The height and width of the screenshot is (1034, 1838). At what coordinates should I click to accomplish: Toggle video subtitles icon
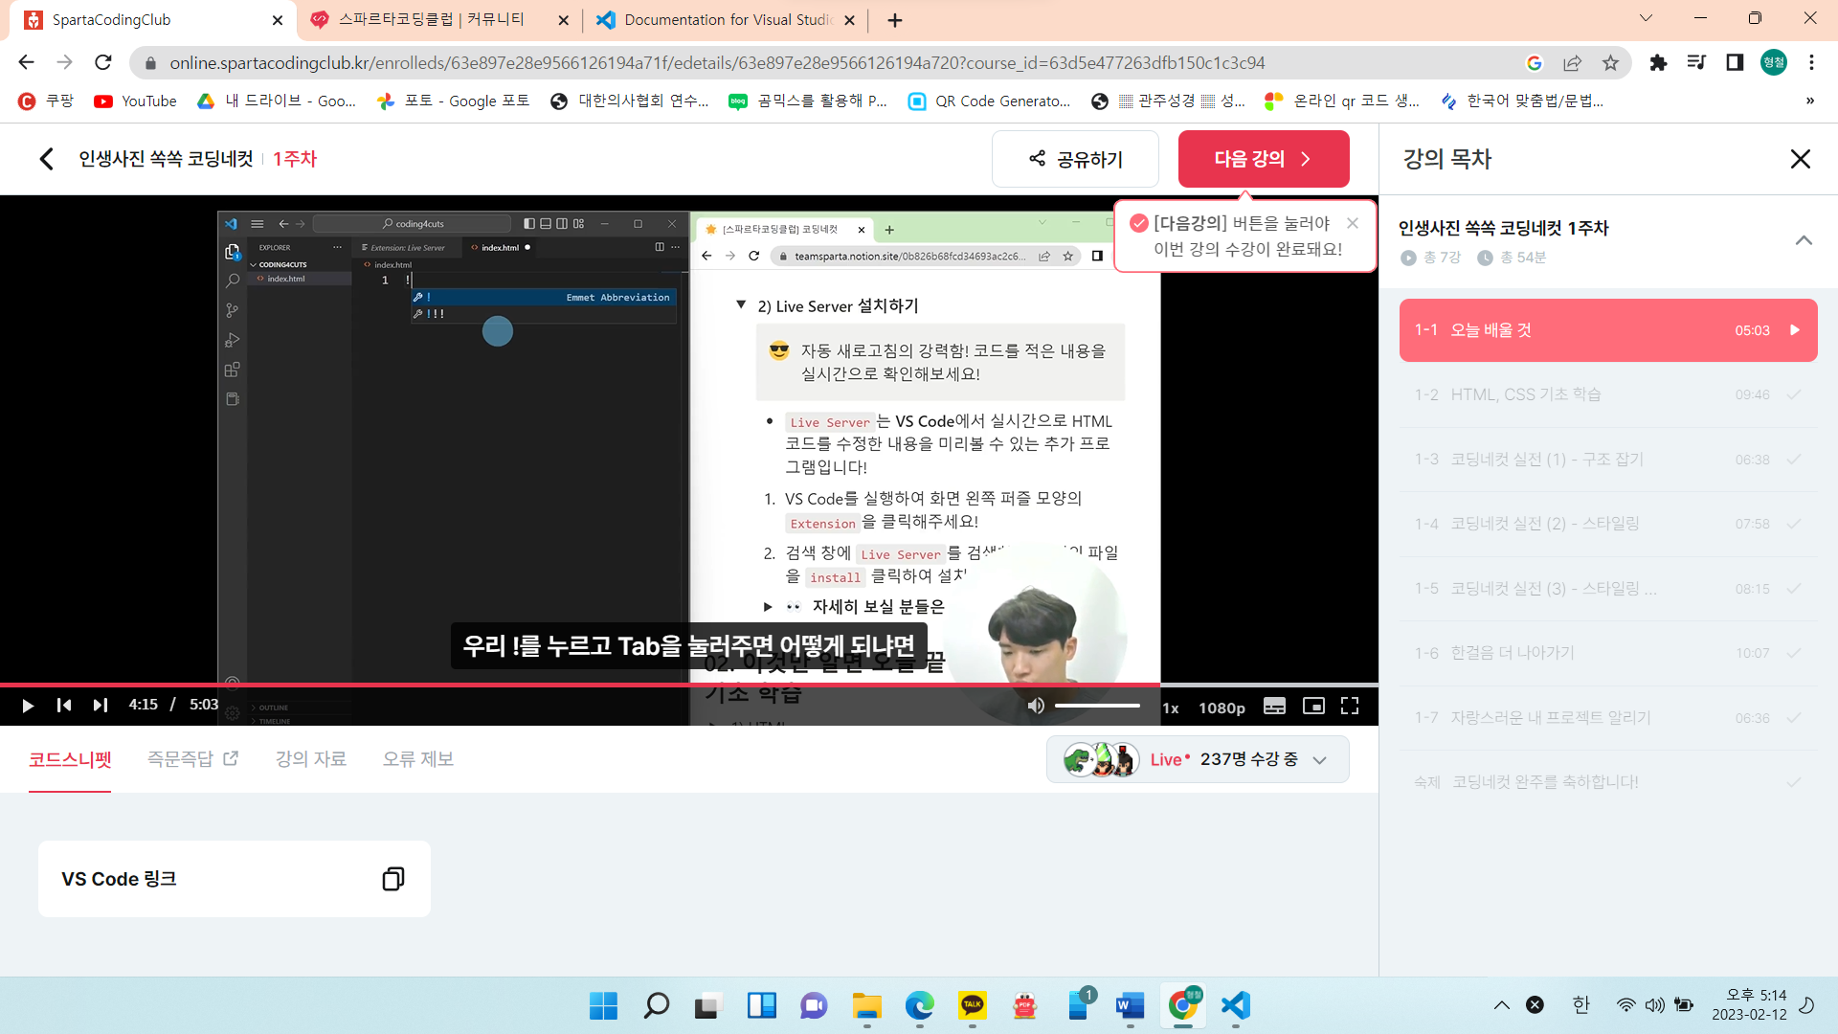tap(1274, 706)
